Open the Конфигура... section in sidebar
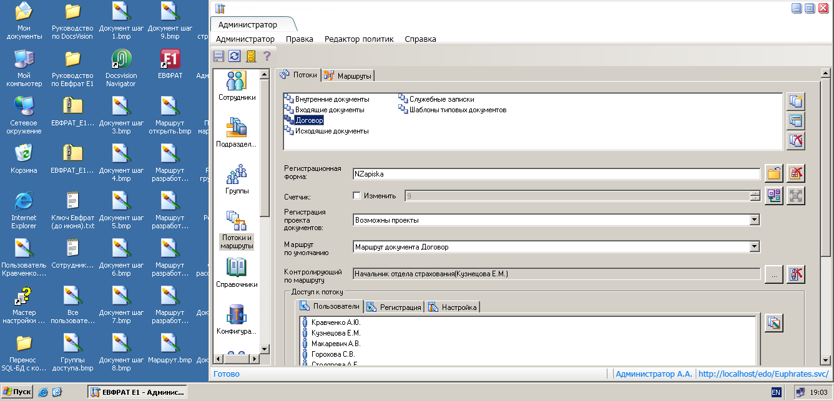 point(237,319)
